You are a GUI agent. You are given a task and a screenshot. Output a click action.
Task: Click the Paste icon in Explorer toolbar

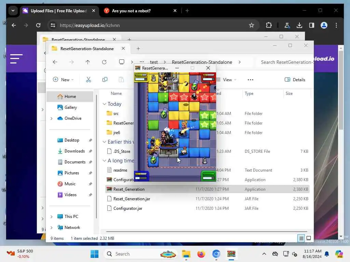pos(121,79)
